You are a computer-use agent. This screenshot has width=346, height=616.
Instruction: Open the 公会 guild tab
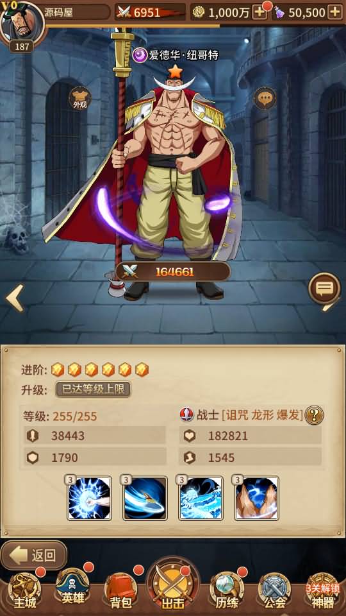pos(275,592)
